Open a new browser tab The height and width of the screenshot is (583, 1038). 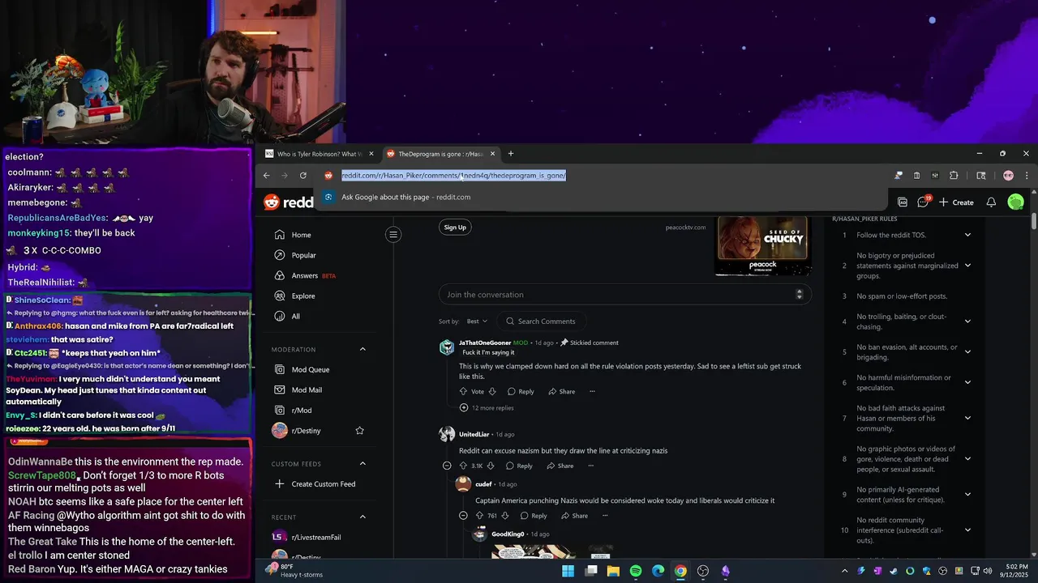(511, 154)
